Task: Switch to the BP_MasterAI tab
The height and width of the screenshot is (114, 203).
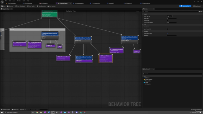Action: tap(128, 3)
